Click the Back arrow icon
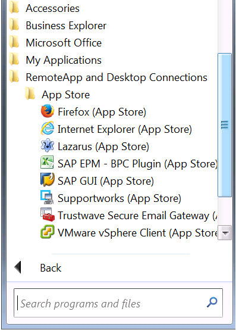The width and height of the screenshot is (236, 330). [18, 267]
